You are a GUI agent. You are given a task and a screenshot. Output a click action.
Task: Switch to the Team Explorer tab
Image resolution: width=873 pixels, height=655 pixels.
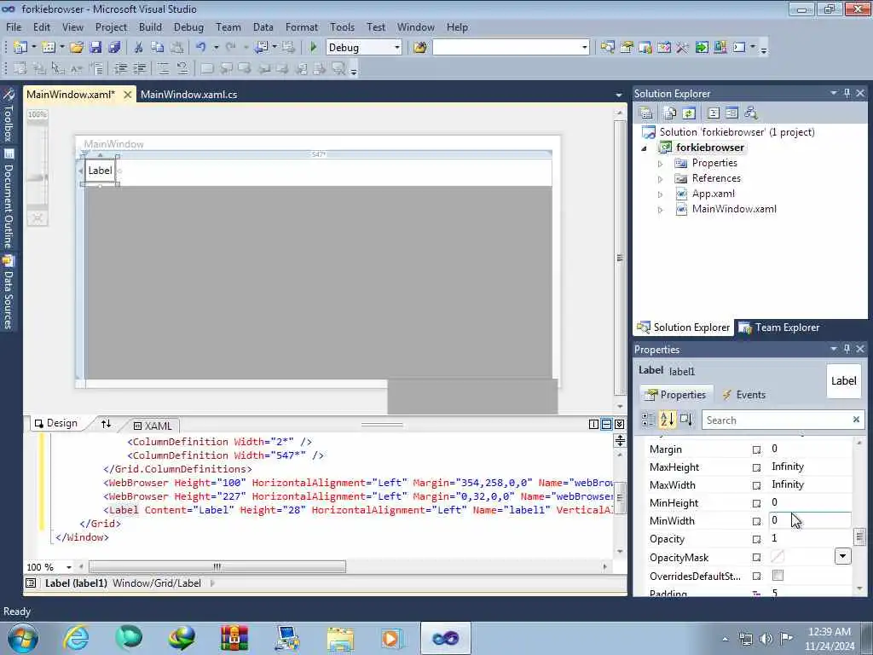tap(779, 327)
